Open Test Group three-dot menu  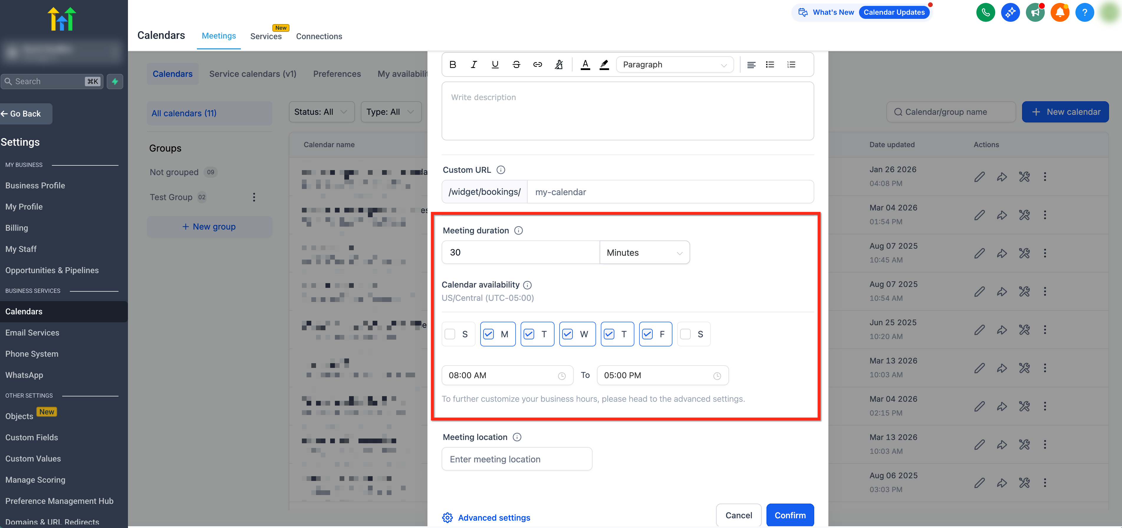254,197
